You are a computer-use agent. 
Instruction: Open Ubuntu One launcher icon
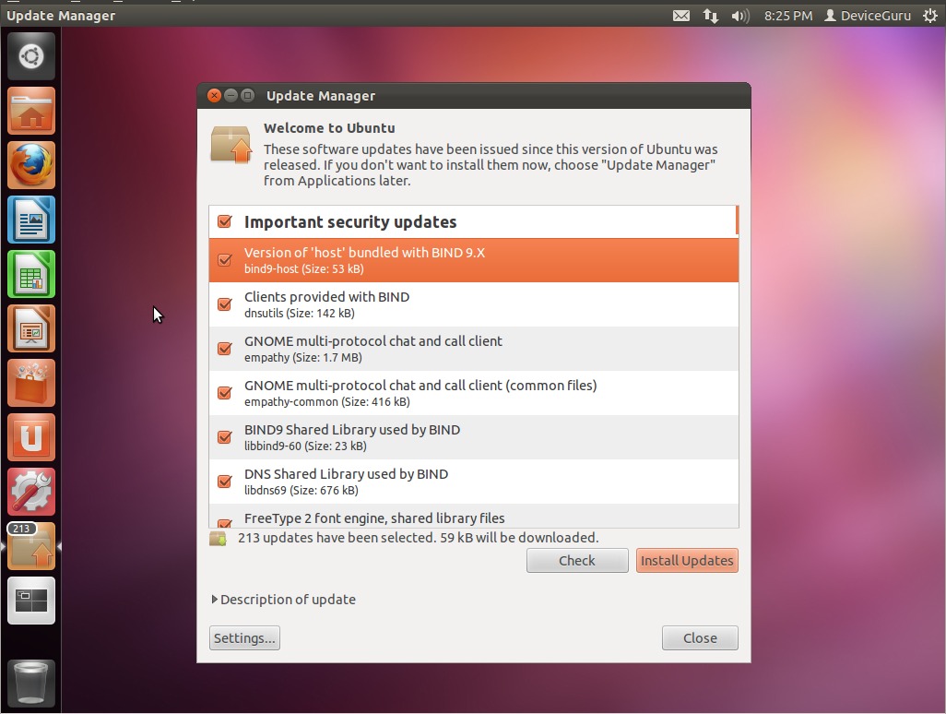[31, 437]
